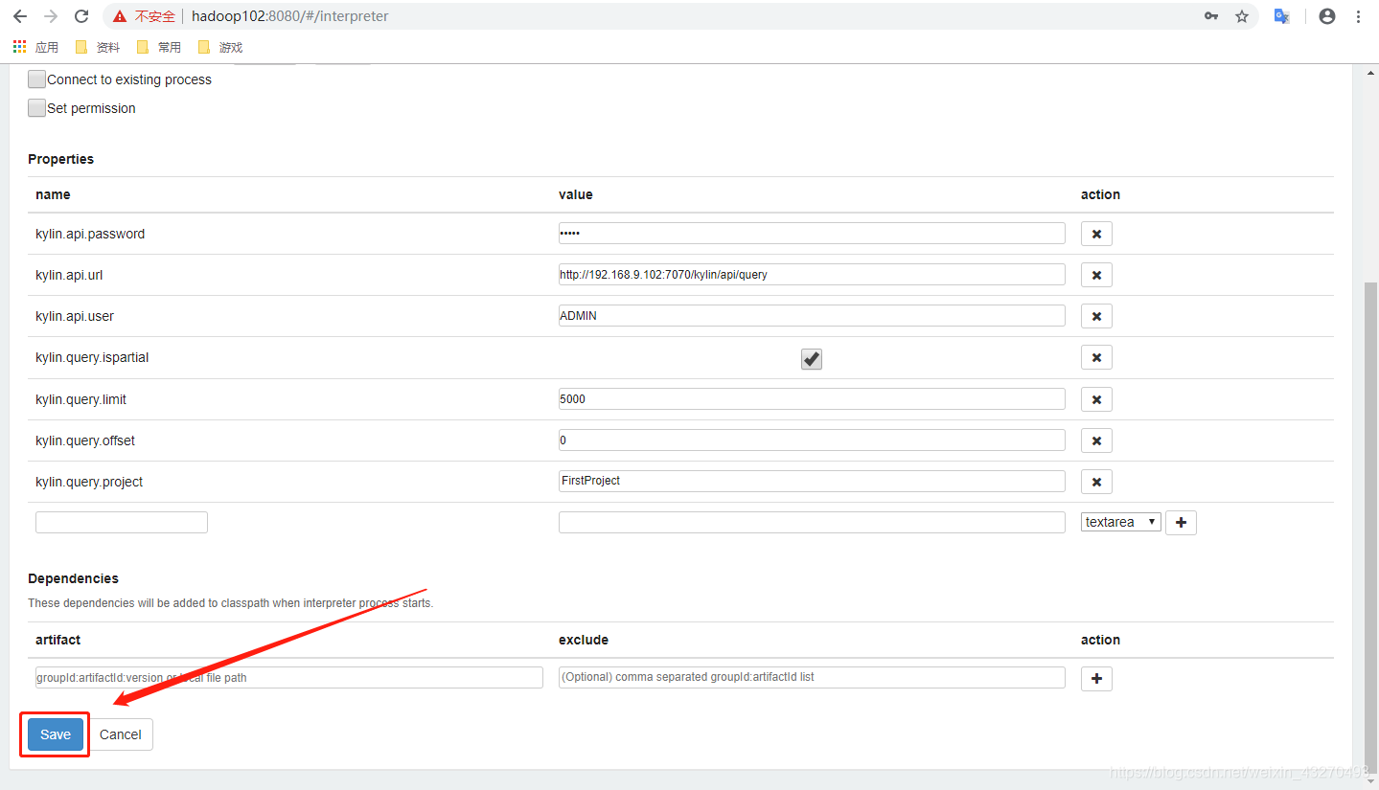This screenshot has height=790, width=1379.
Task: Go forward in browser history
Action: [x=51, y=16]
